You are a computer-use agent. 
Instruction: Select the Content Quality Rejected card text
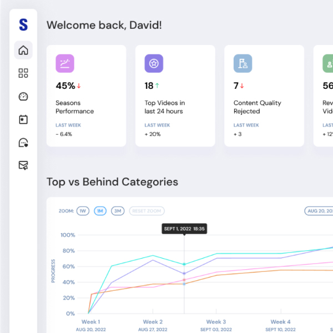click(257, 107)
